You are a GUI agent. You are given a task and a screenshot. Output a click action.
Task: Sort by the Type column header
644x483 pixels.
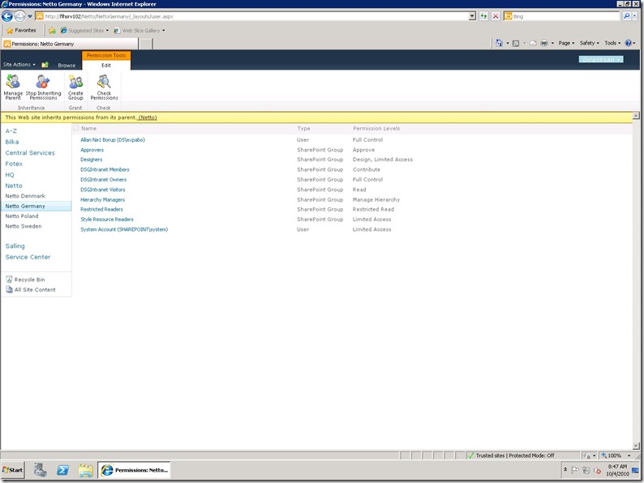click(303, 128)
